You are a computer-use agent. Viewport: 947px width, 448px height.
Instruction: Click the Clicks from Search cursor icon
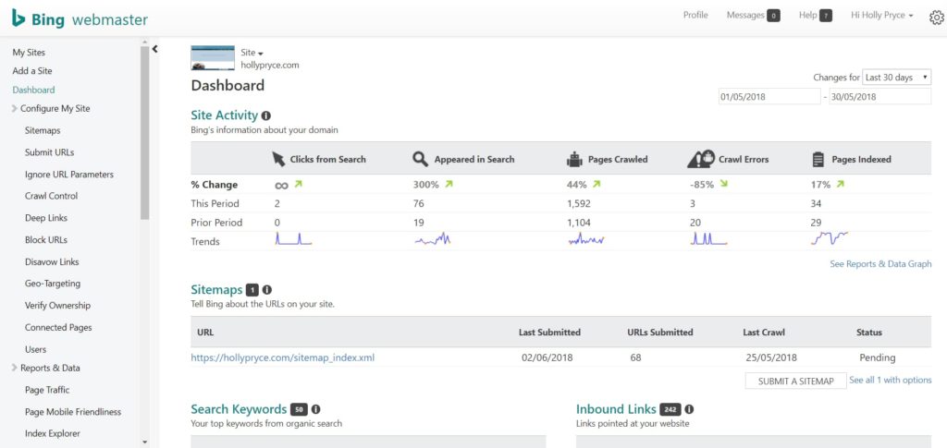tap(277, 159)
